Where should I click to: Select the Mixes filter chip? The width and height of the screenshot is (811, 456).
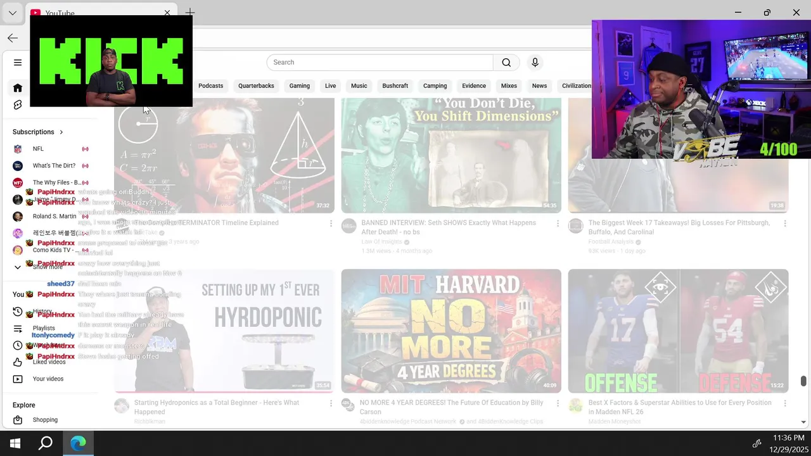509,85
